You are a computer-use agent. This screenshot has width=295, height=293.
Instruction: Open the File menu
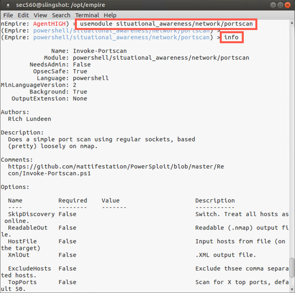[8, 15]
